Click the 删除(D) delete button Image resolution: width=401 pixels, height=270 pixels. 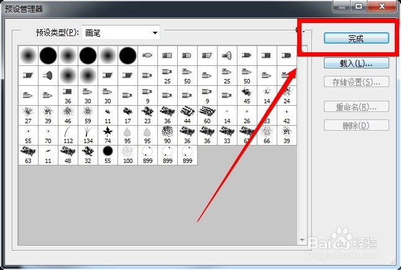pyautogui.click(x=356, y=126)
